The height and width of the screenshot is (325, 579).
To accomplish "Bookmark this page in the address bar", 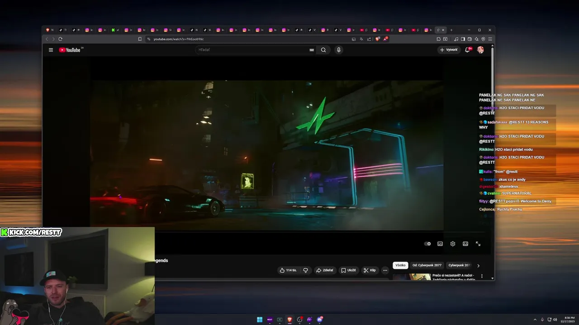I will [140, 39].
